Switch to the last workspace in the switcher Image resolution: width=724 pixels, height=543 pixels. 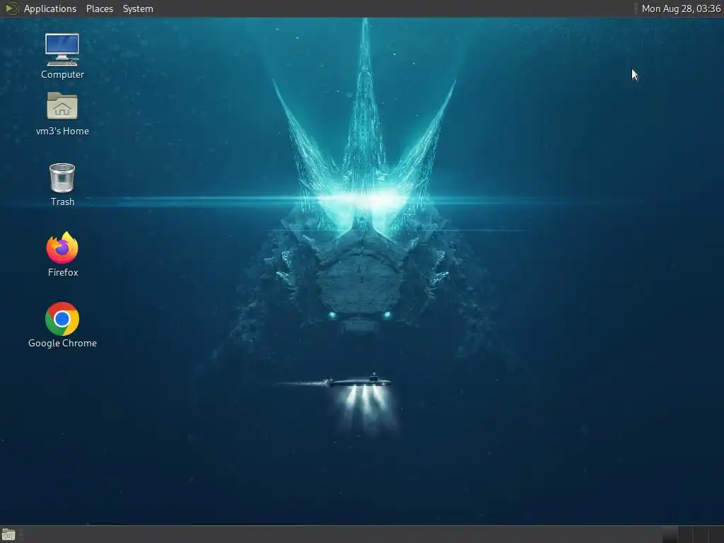(x=717, y=535)
